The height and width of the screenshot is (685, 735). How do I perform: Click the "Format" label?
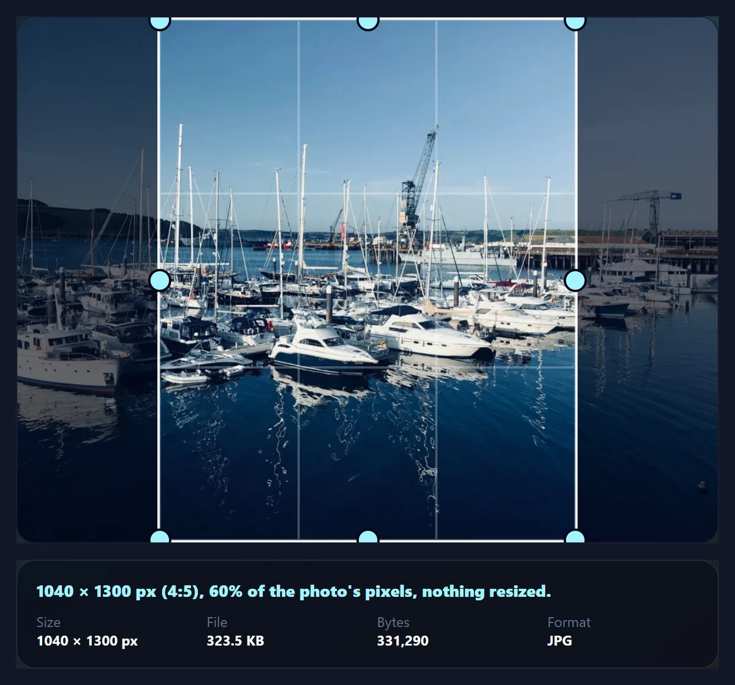tap(569, 622)
